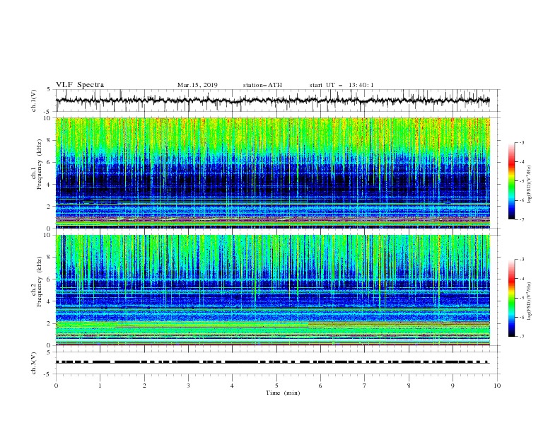Image resolution: width=560 pixels, height=433 pixels.
Task: Click the "-3" tick on ch.1 colorbar
Action: pyautogui.click(x=521, y=142)
